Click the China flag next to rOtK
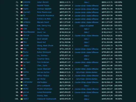The width and height of the screenshot is (136, 102). (22, 29)
